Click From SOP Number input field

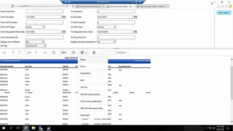pyautogui.click(x=44, y=22)
